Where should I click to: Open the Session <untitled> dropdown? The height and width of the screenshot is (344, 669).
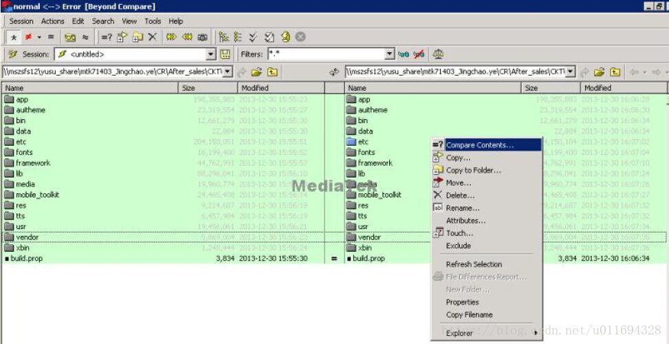pyautogui.click(x=211, y=54)
